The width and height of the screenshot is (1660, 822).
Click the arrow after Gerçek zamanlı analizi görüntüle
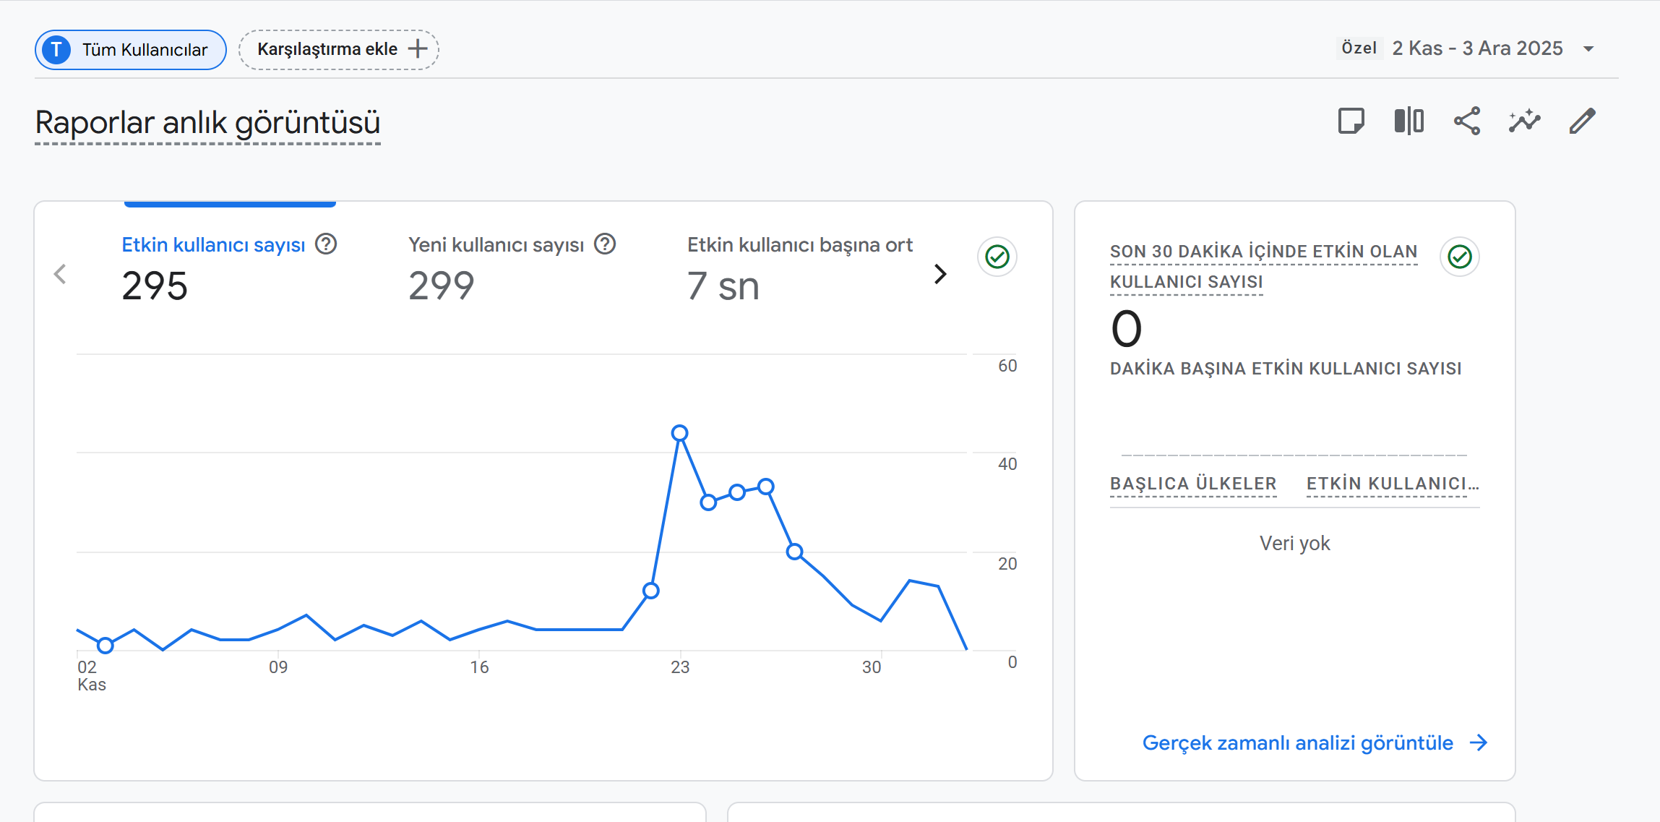tap(1479, 742)
